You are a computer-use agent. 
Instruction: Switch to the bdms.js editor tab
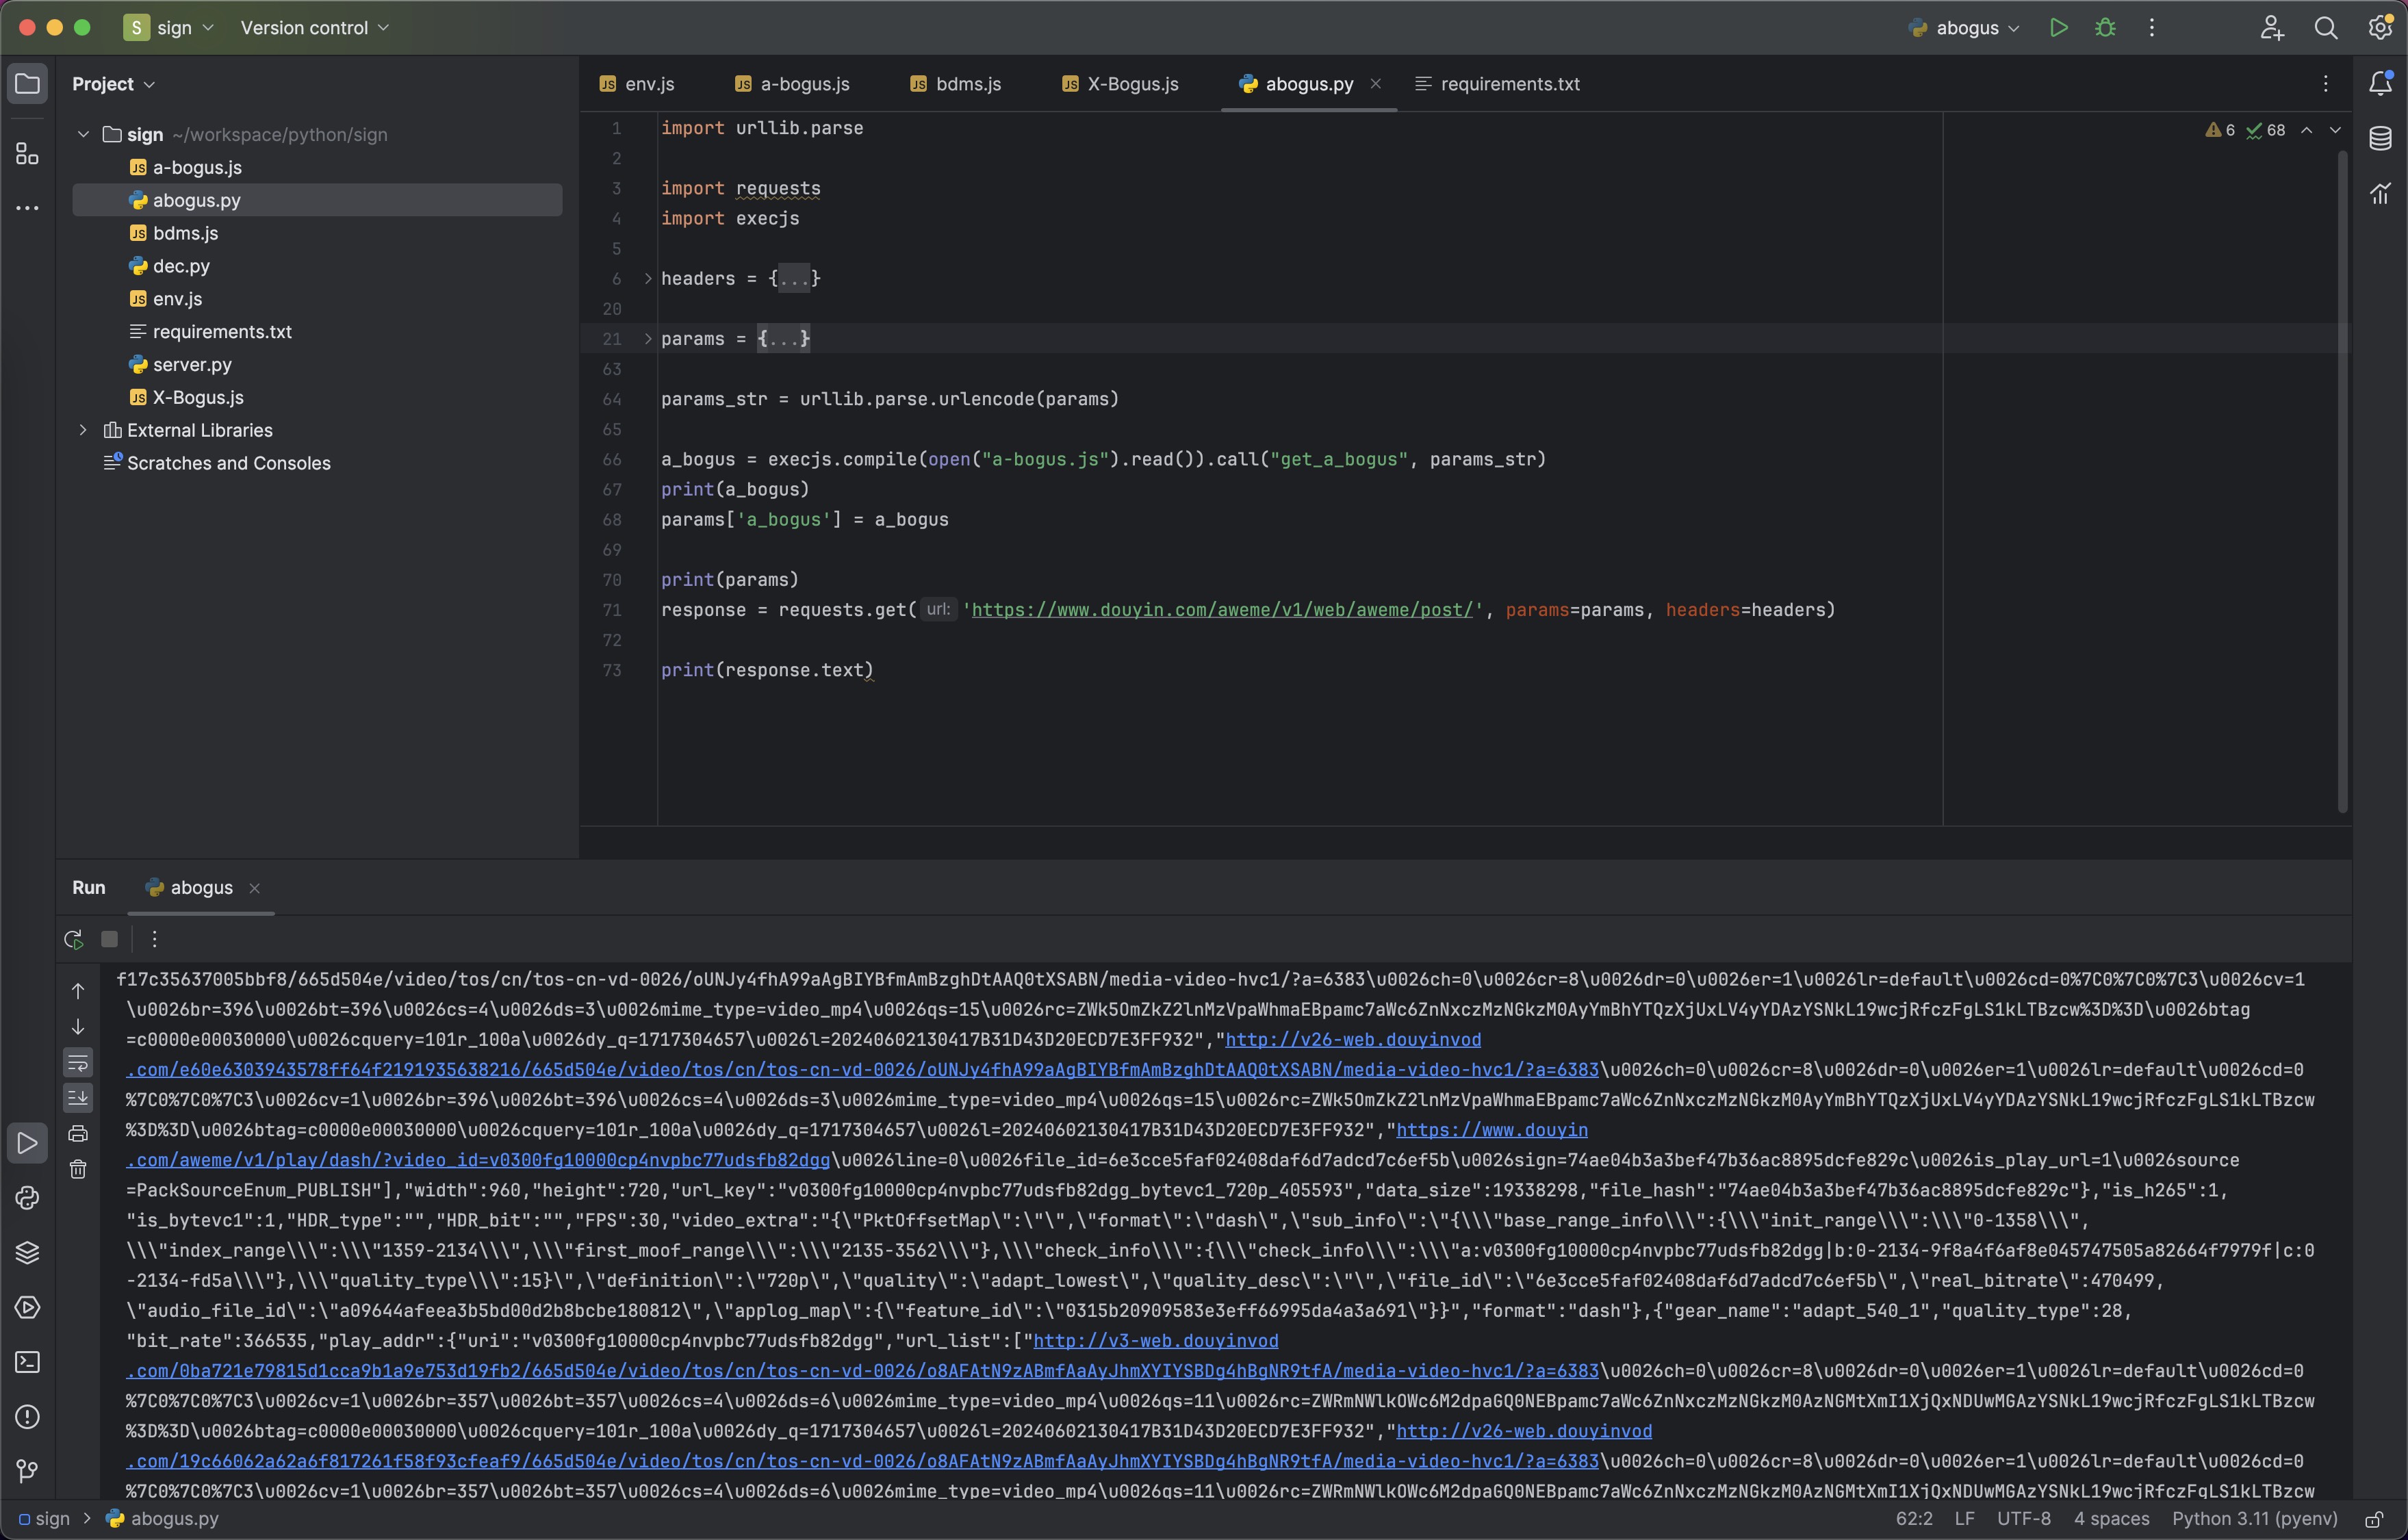point(955,84)
